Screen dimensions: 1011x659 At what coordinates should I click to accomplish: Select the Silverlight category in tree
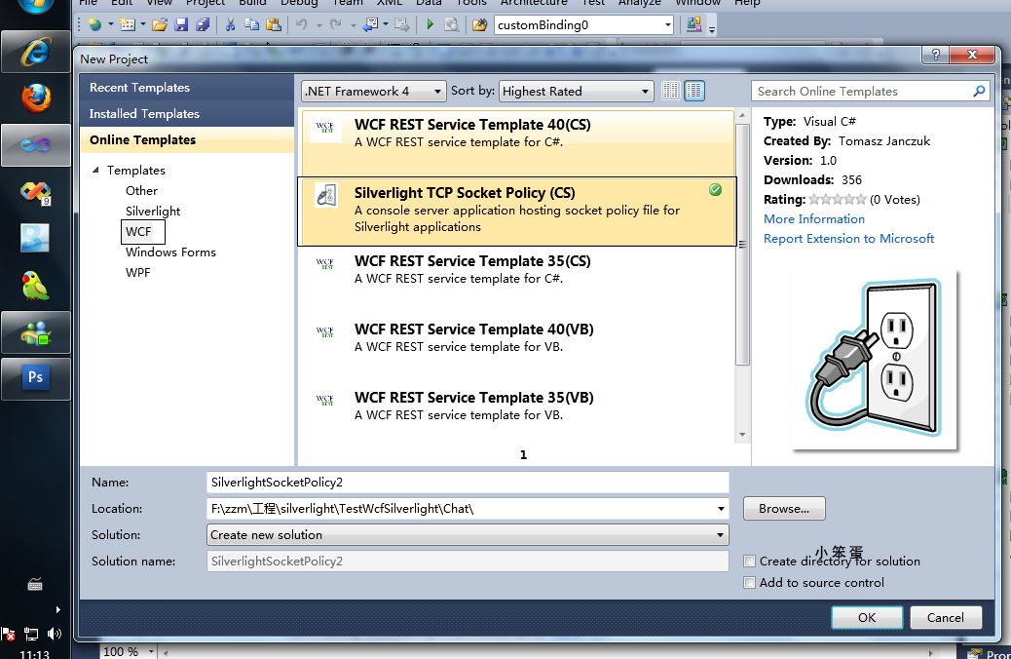[153, 212]
